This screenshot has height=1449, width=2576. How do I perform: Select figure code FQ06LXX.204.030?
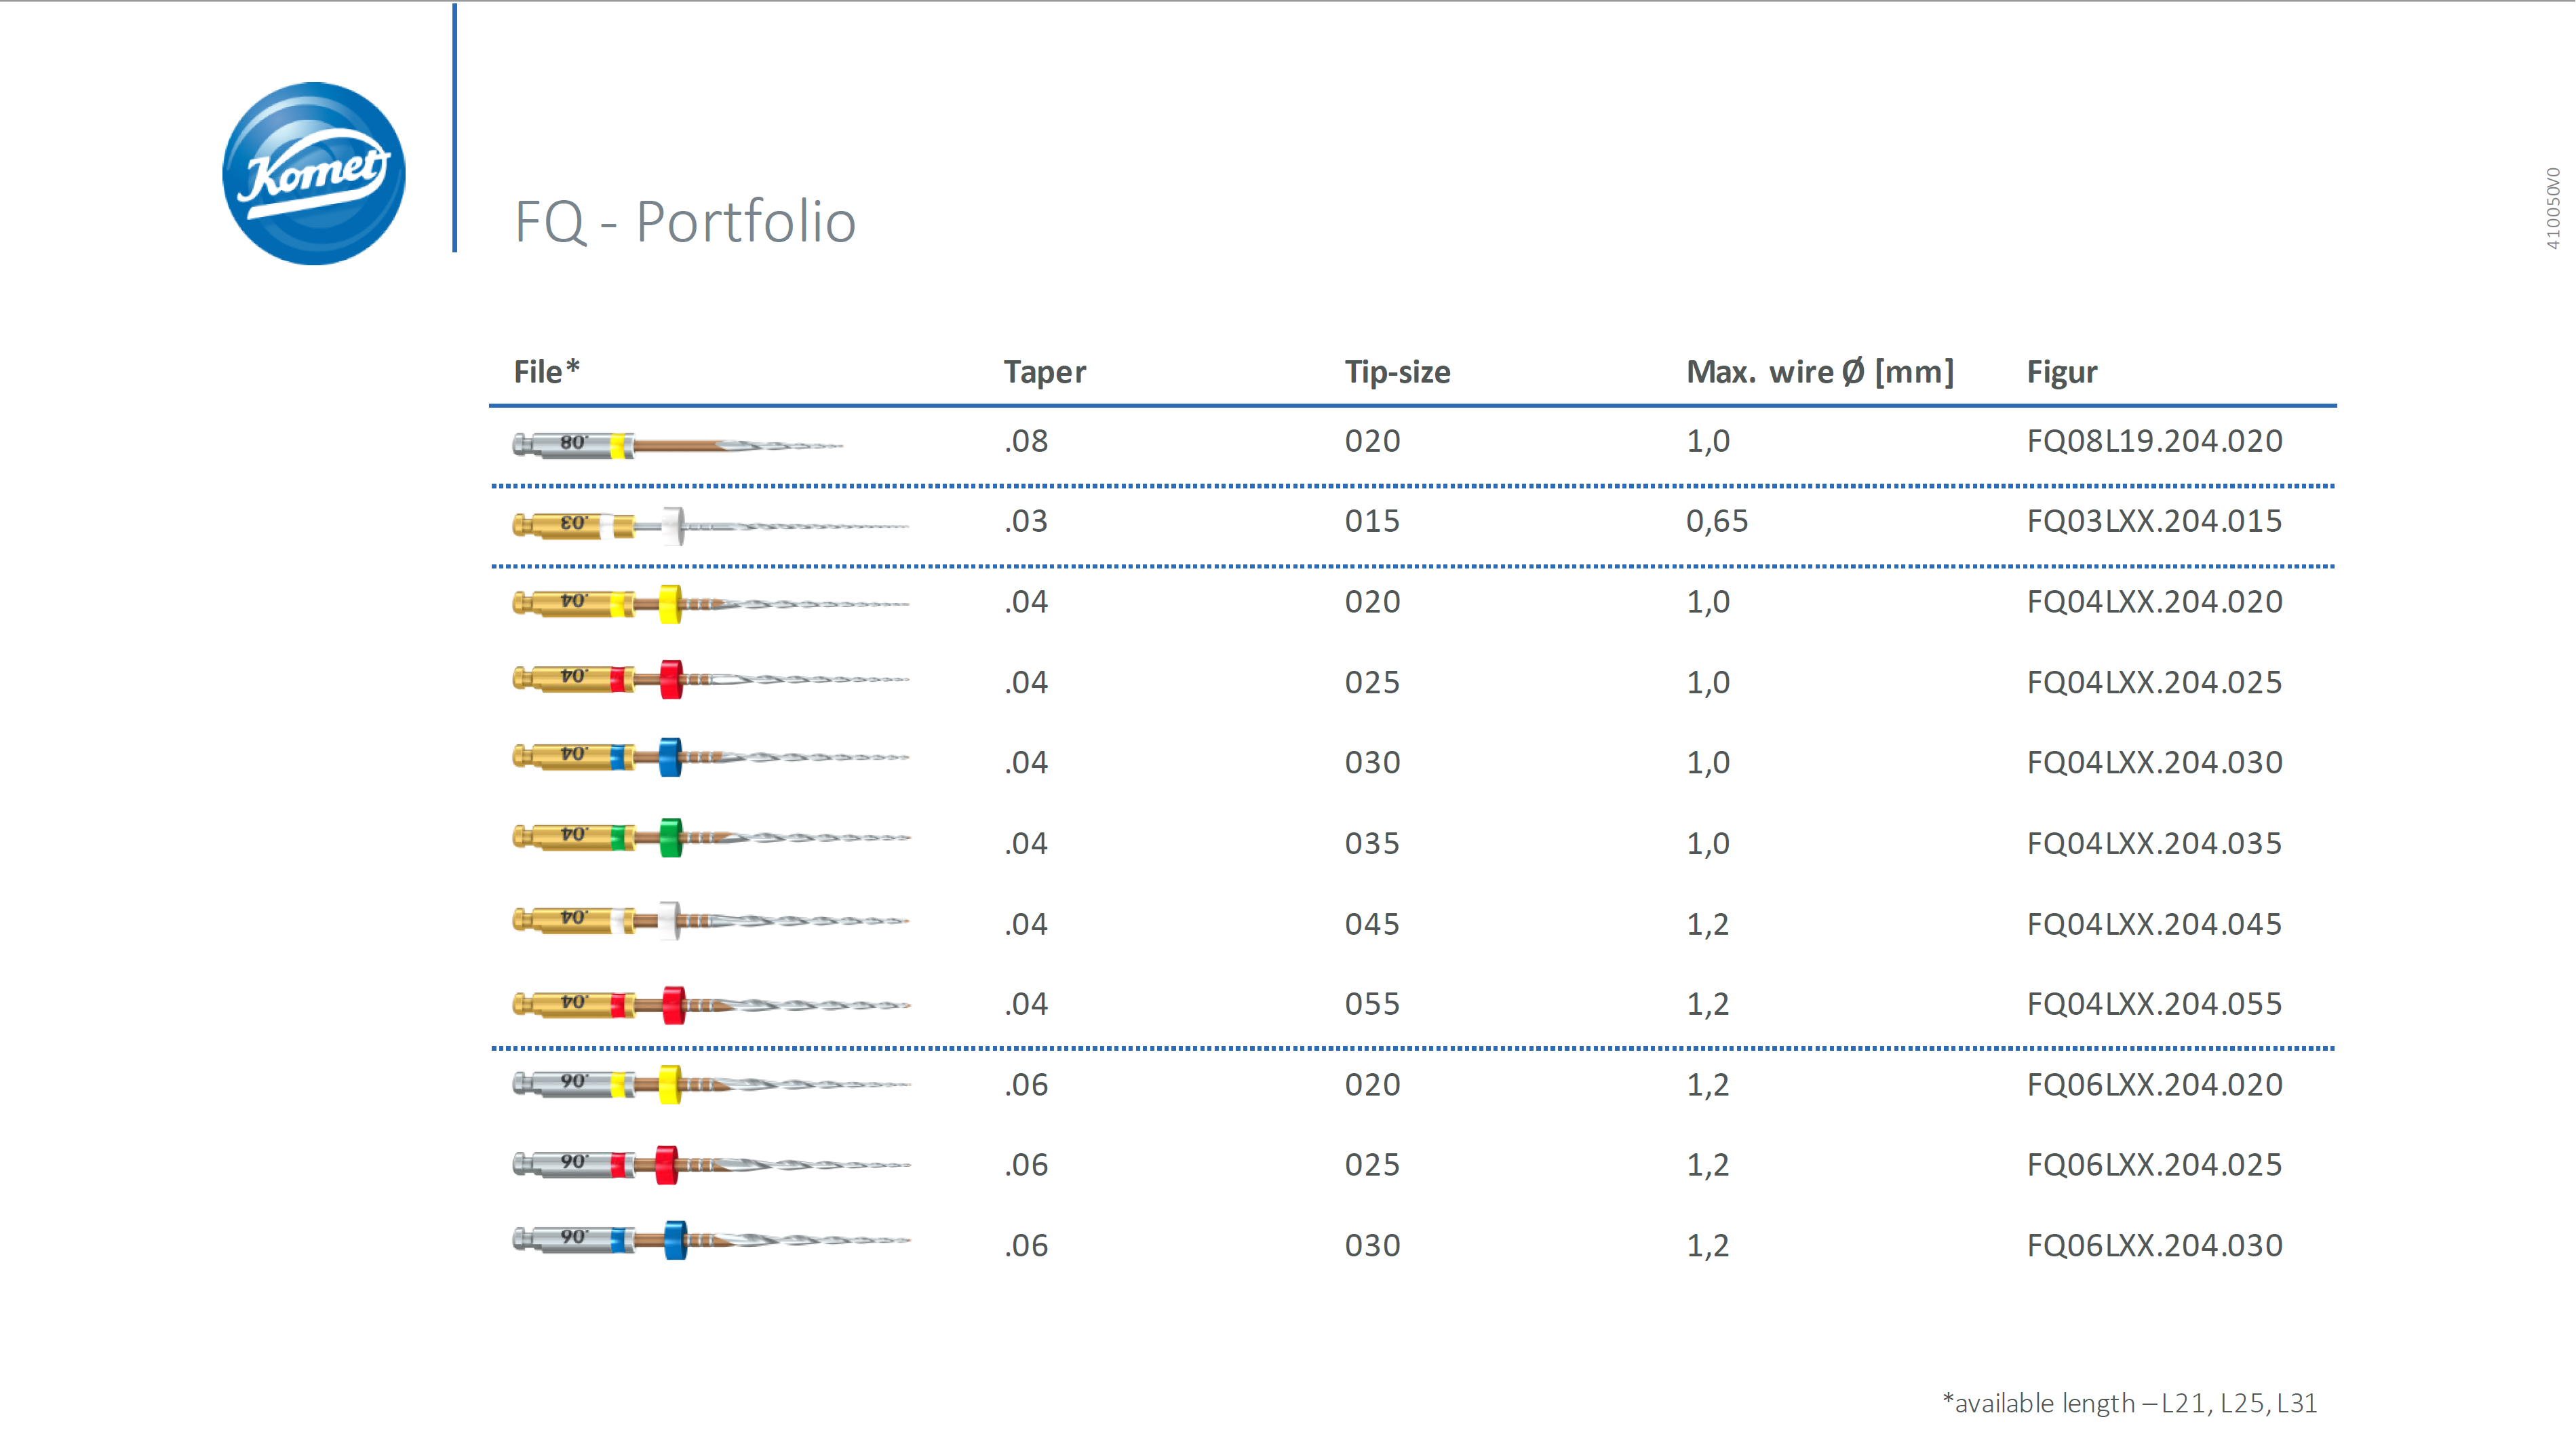pos(2155,1246)
